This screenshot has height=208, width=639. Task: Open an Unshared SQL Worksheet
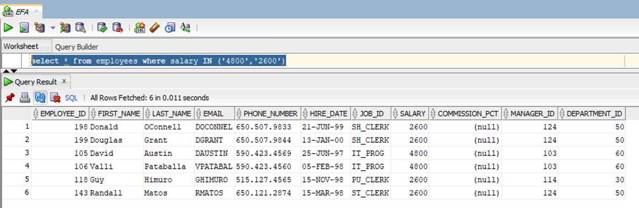coord(140,28)
